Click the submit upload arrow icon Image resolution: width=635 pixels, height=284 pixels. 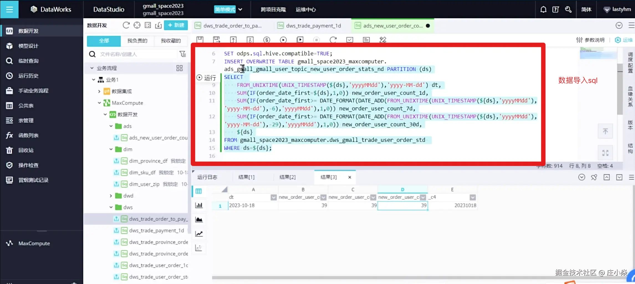coord(233,40)
